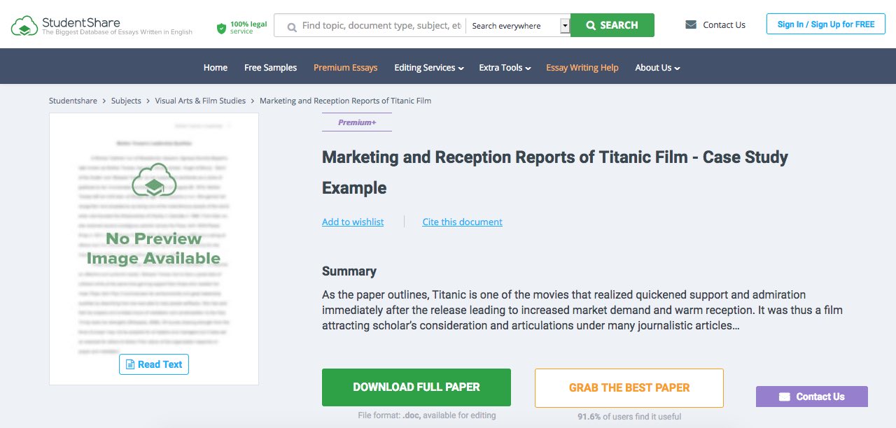The image size is (896, 428).
Task: Click the Subjects breadcrumb link
Action: (x=126, y=101)
